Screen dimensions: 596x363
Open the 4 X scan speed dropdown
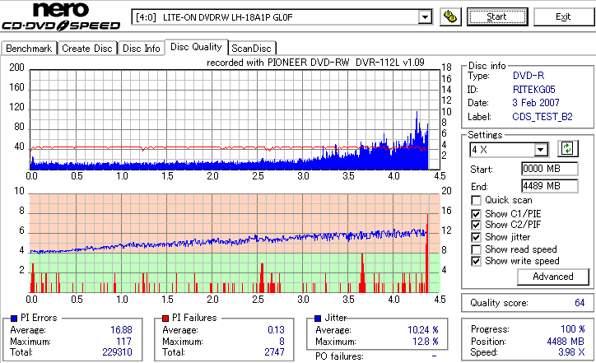[x=541, y=150]
